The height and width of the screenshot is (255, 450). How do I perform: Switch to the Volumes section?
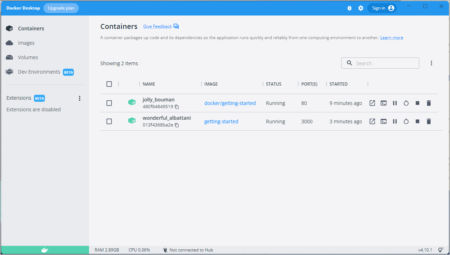28,57
